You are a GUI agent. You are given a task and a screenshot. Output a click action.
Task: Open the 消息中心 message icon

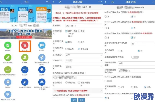[8, 82]
